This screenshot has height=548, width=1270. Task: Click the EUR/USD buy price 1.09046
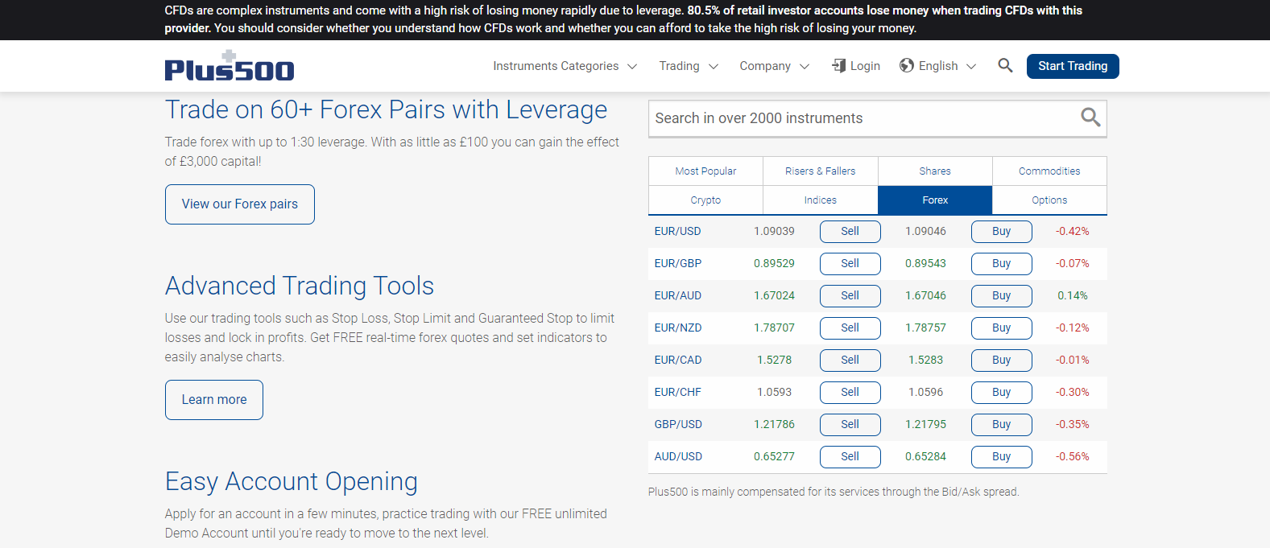pos(925,231)
